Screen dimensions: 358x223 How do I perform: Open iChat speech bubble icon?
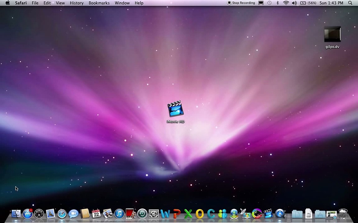pyautogui.click(x=73, y=214)
